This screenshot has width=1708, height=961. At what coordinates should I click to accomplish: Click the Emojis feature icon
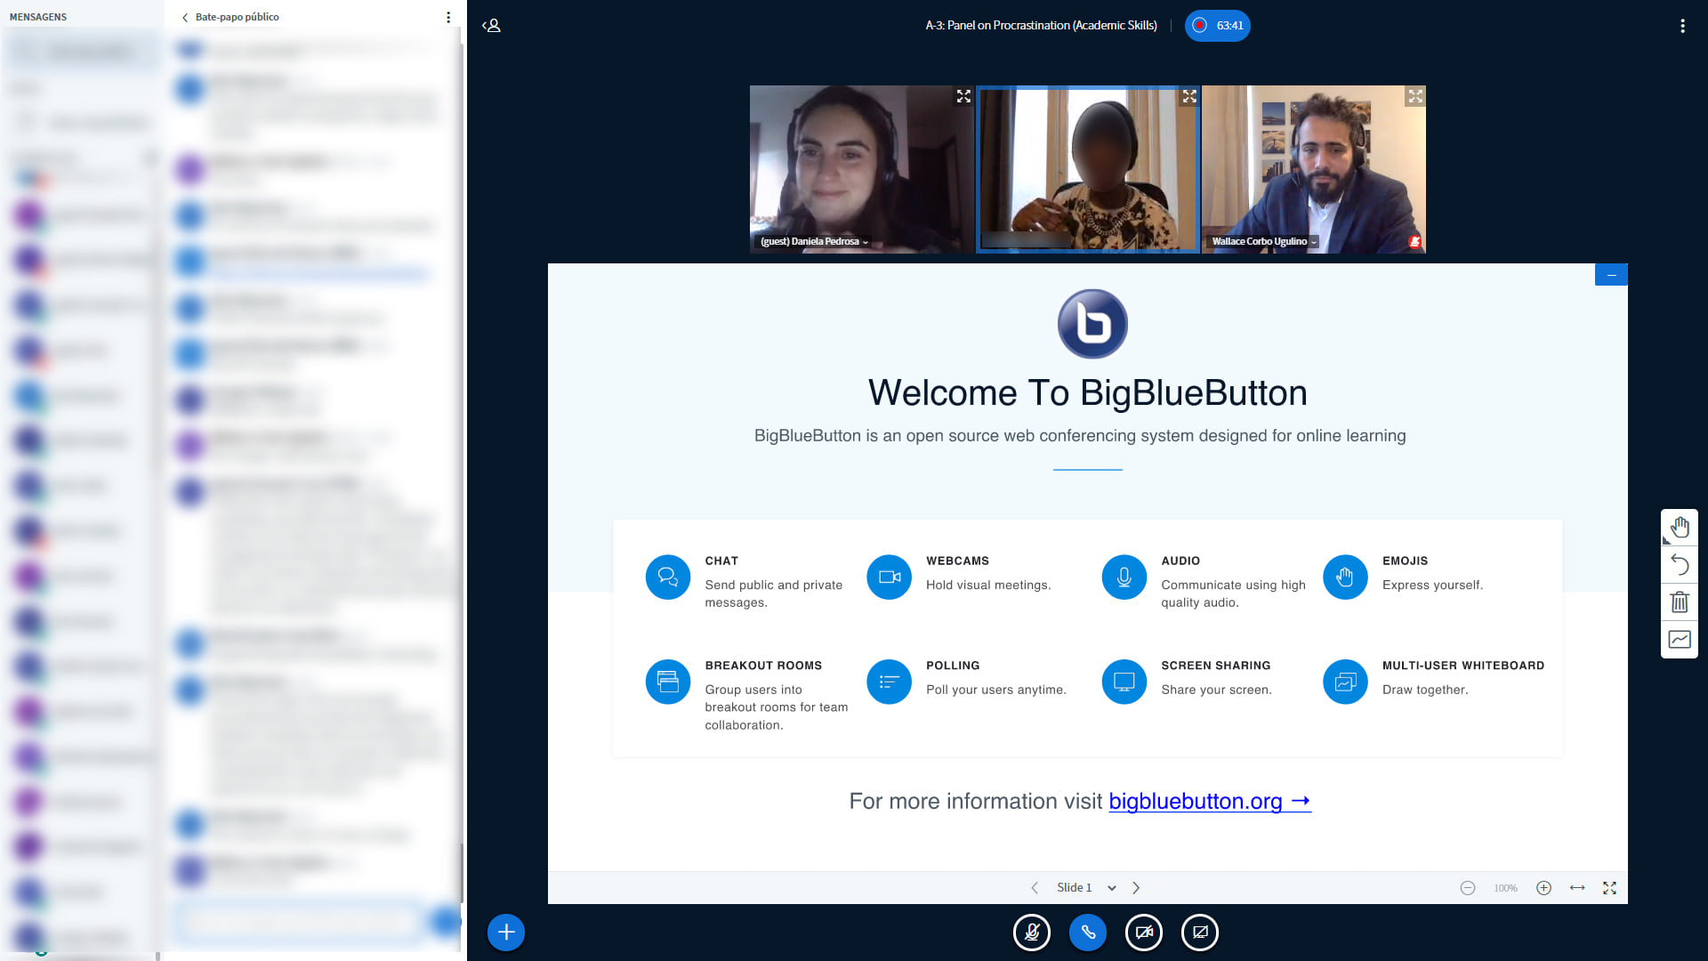tap(1345, 577)
